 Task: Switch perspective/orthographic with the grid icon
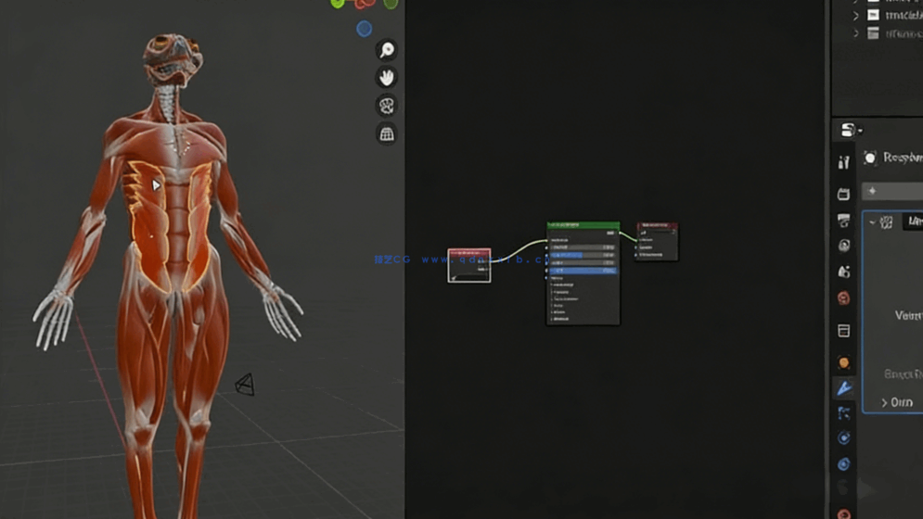point(387,134)
